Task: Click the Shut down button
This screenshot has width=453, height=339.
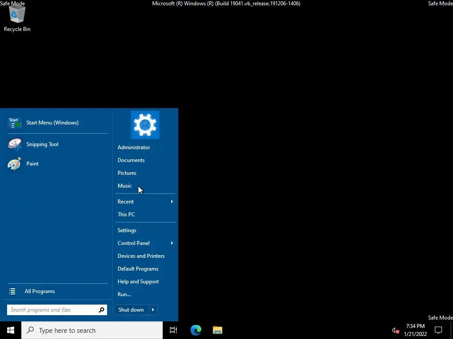Action: 131,310
